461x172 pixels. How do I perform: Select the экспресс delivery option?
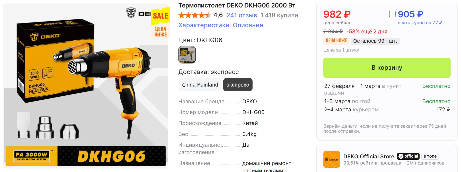[x=238, y=85]
